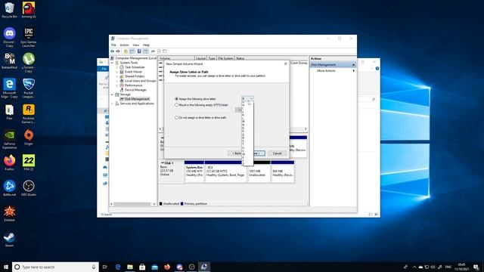This screenshot has width=484, height=272.
Task: Open the drive letter combo box
Action: point(247,99)
